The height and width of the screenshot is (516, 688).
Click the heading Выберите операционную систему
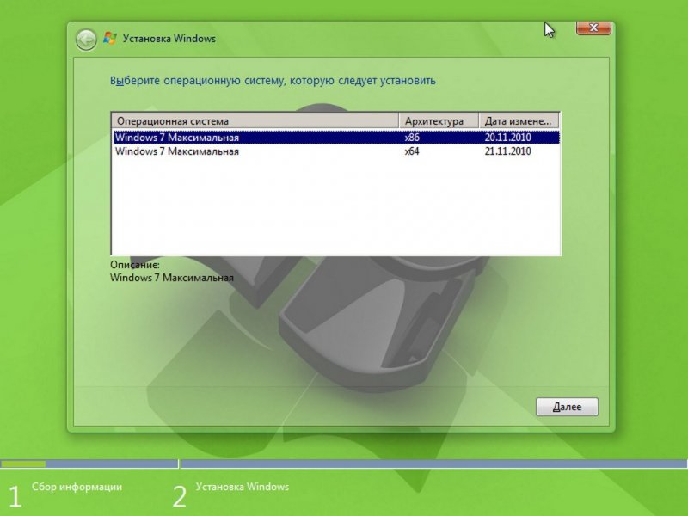(x=273, y=81)
